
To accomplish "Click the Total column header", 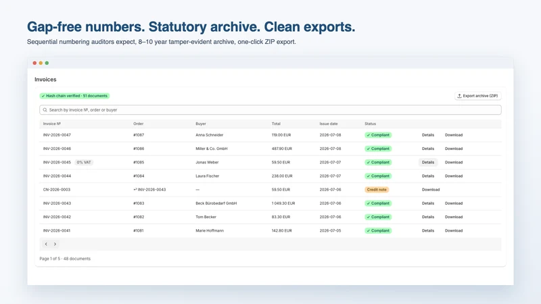I will click(276, 124).
